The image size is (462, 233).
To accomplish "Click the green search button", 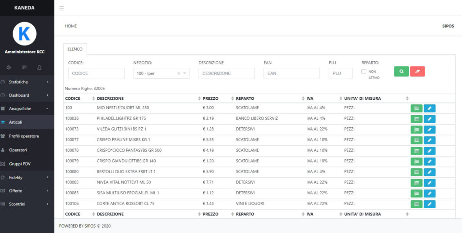I will [401, 71].
